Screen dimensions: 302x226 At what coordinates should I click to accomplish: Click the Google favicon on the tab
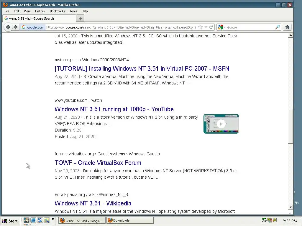click(6, 18)
